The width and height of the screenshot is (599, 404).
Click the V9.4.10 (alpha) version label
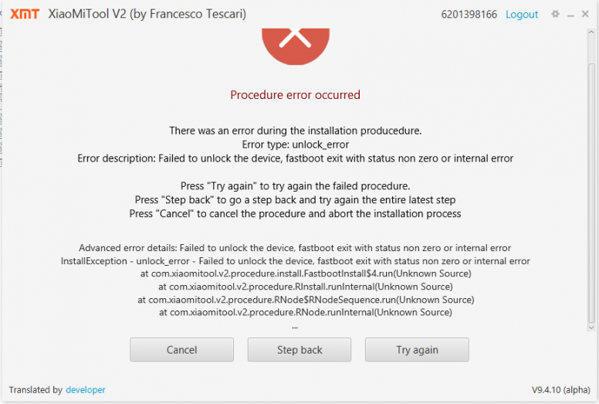coord(561,390)
